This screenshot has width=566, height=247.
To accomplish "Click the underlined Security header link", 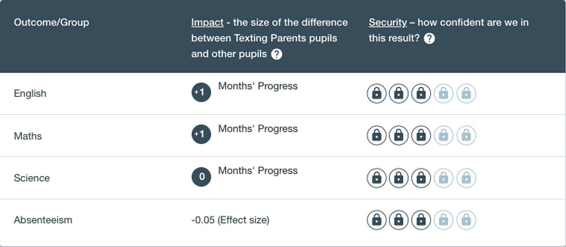I will (x=388, y=22).
